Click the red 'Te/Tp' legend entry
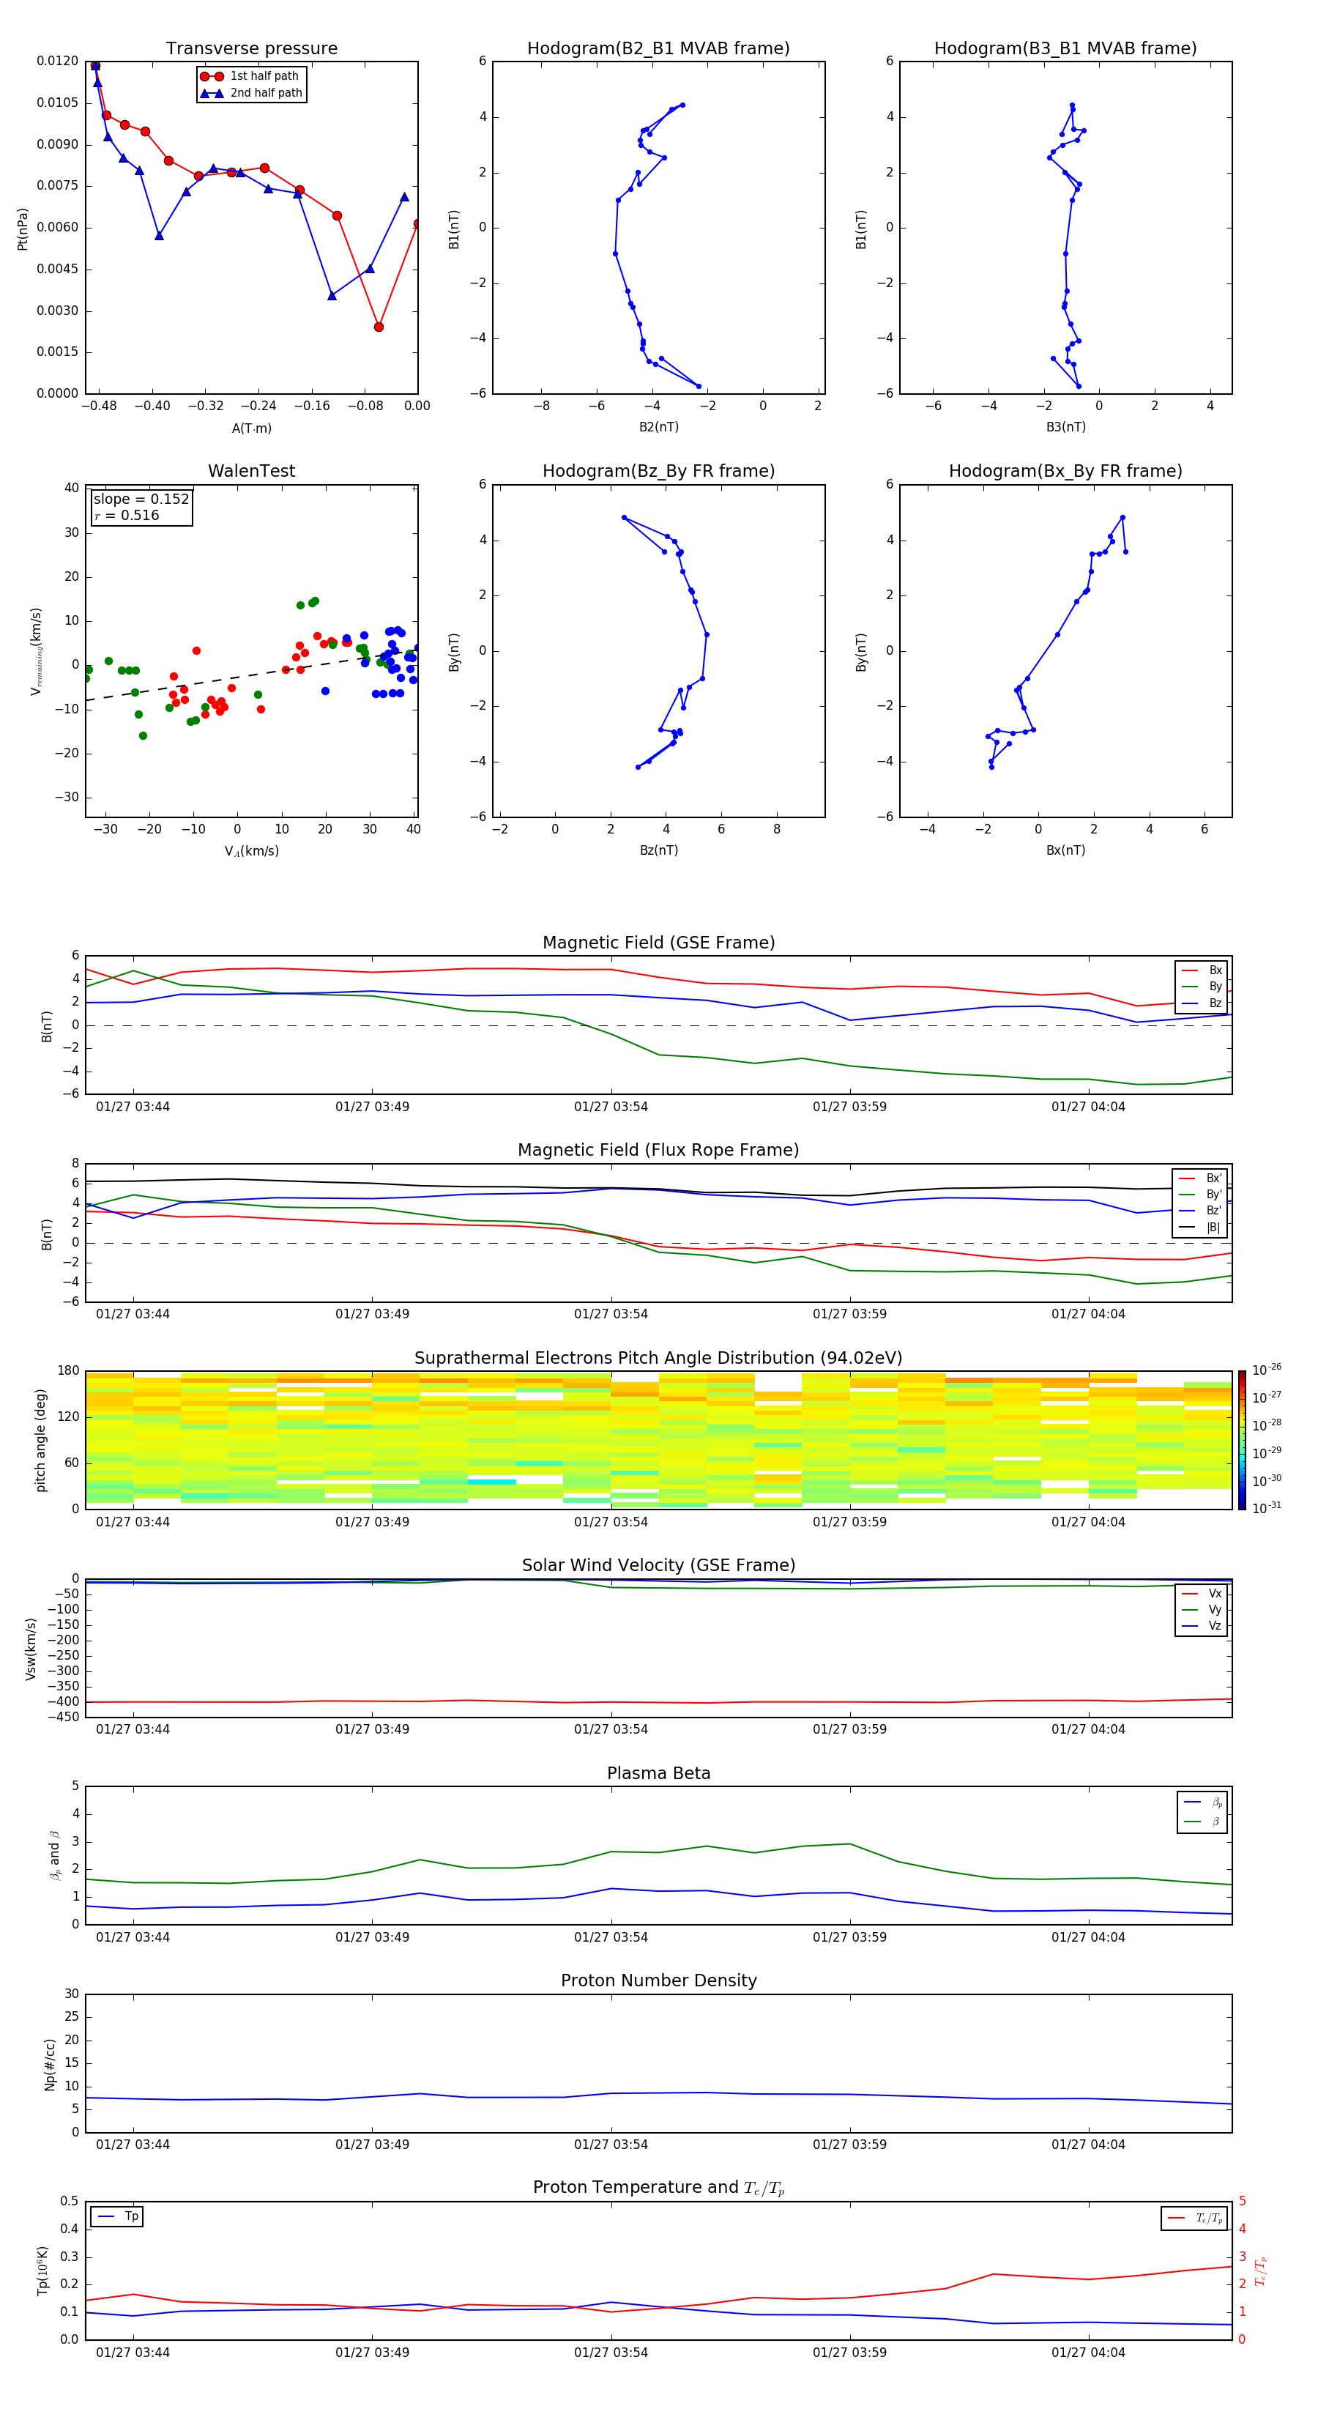 point(1196,2218)
